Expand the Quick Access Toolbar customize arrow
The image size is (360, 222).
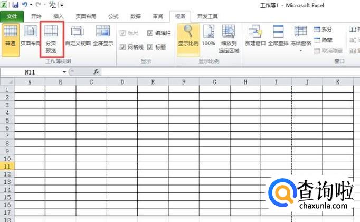point(62,5)
